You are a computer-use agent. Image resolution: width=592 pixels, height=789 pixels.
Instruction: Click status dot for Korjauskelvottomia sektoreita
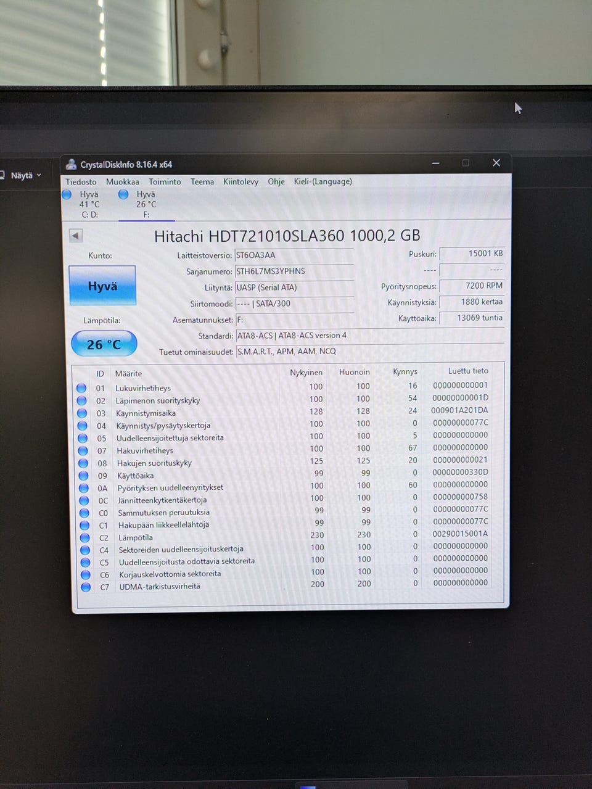point(86,575)
